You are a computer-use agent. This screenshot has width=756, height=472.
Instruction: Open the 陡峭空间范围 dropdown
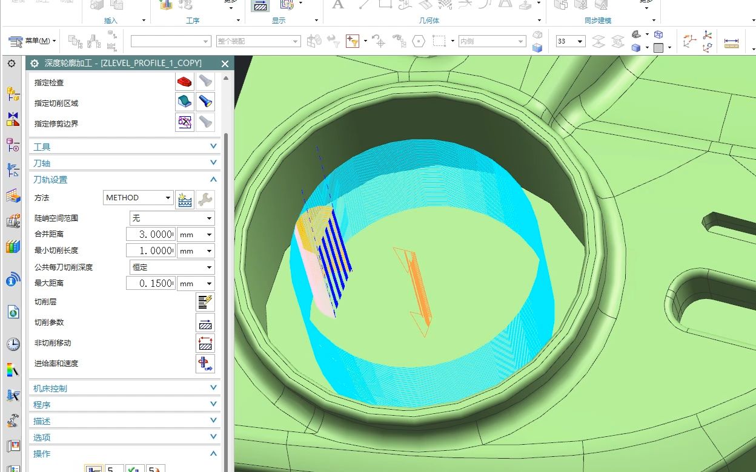click(x=172, y=218)
